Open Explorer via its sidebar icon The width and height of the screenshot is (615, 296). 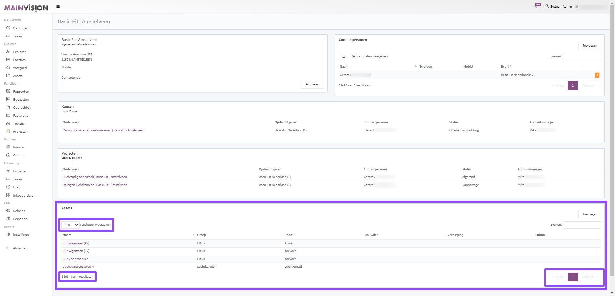(x=8, y=52)
